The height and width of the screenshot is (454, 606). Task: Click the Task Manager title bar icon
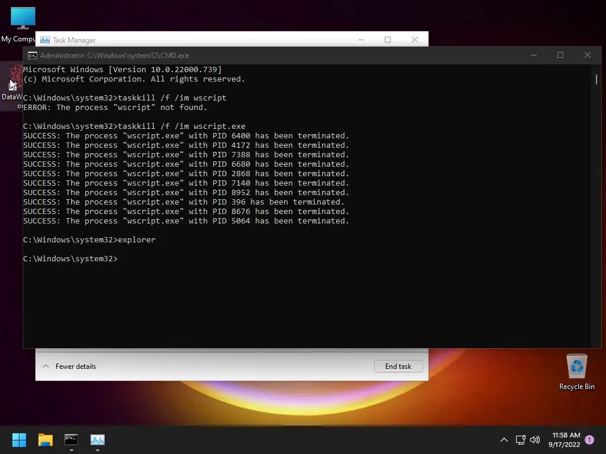(45, 40)
